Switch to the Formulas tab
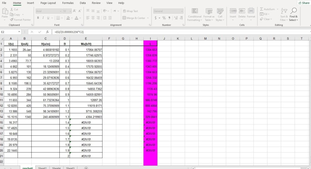This screenshot has height=169, width=311. [x=68, y=3]
